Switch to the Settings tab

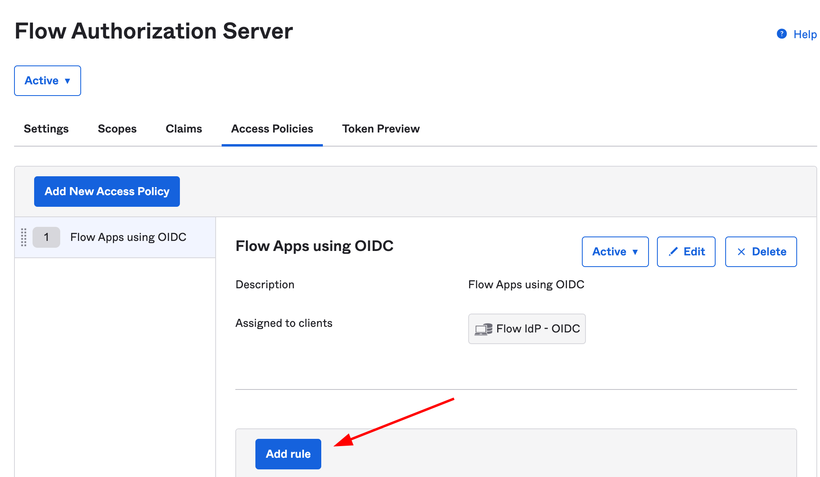click(46, 128)
